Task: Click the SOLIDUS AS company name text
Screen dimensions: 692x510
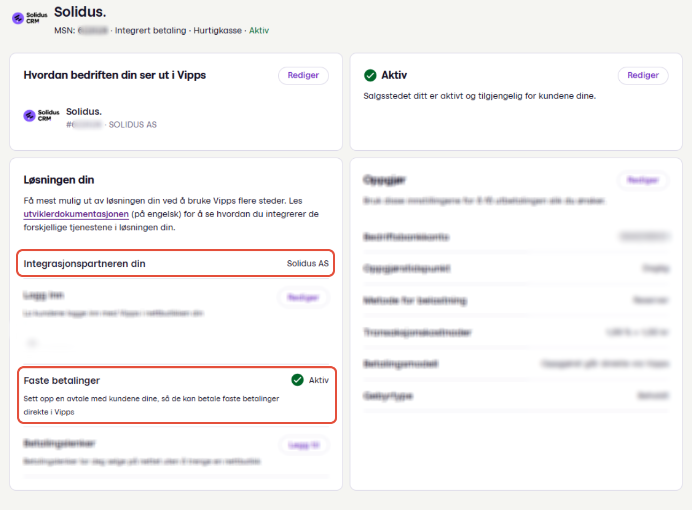Action: point(133,125)
